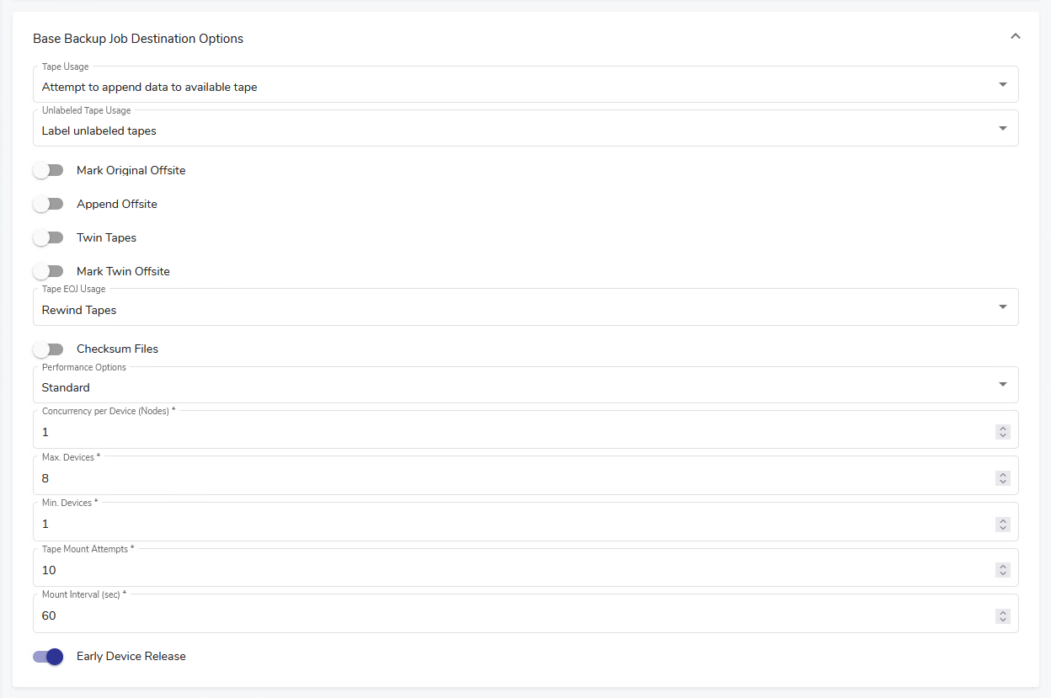Enable the Mark Original Offsite toggle
Image resolution: width=1051 pixels, height=698 pixels.
[49, 170]
